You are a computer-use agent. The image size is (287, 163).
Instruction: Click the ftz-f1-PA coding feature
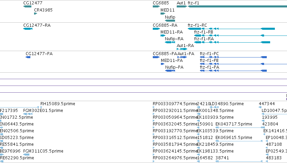coord(233,71)
